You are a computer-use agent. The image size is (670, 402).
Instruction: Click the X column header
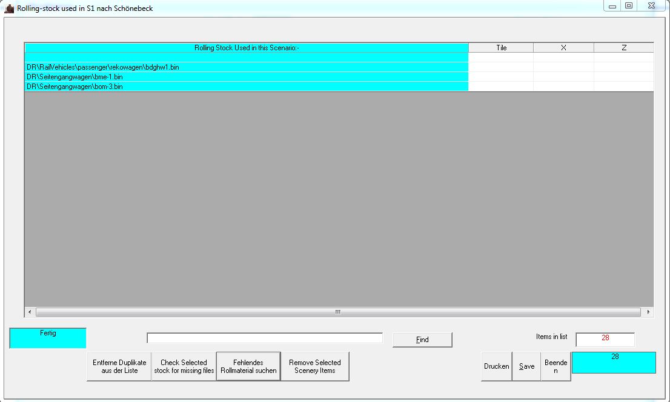[563, 48]
